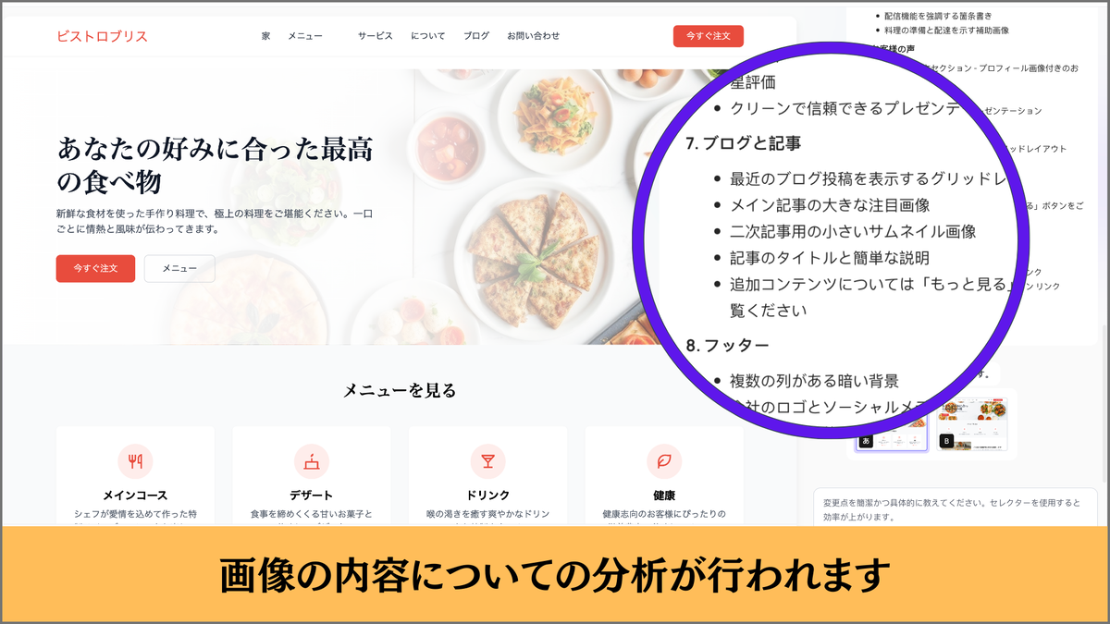
Task: Open the メニュー dropdown in navigation
Action: [x=305, y=36]
